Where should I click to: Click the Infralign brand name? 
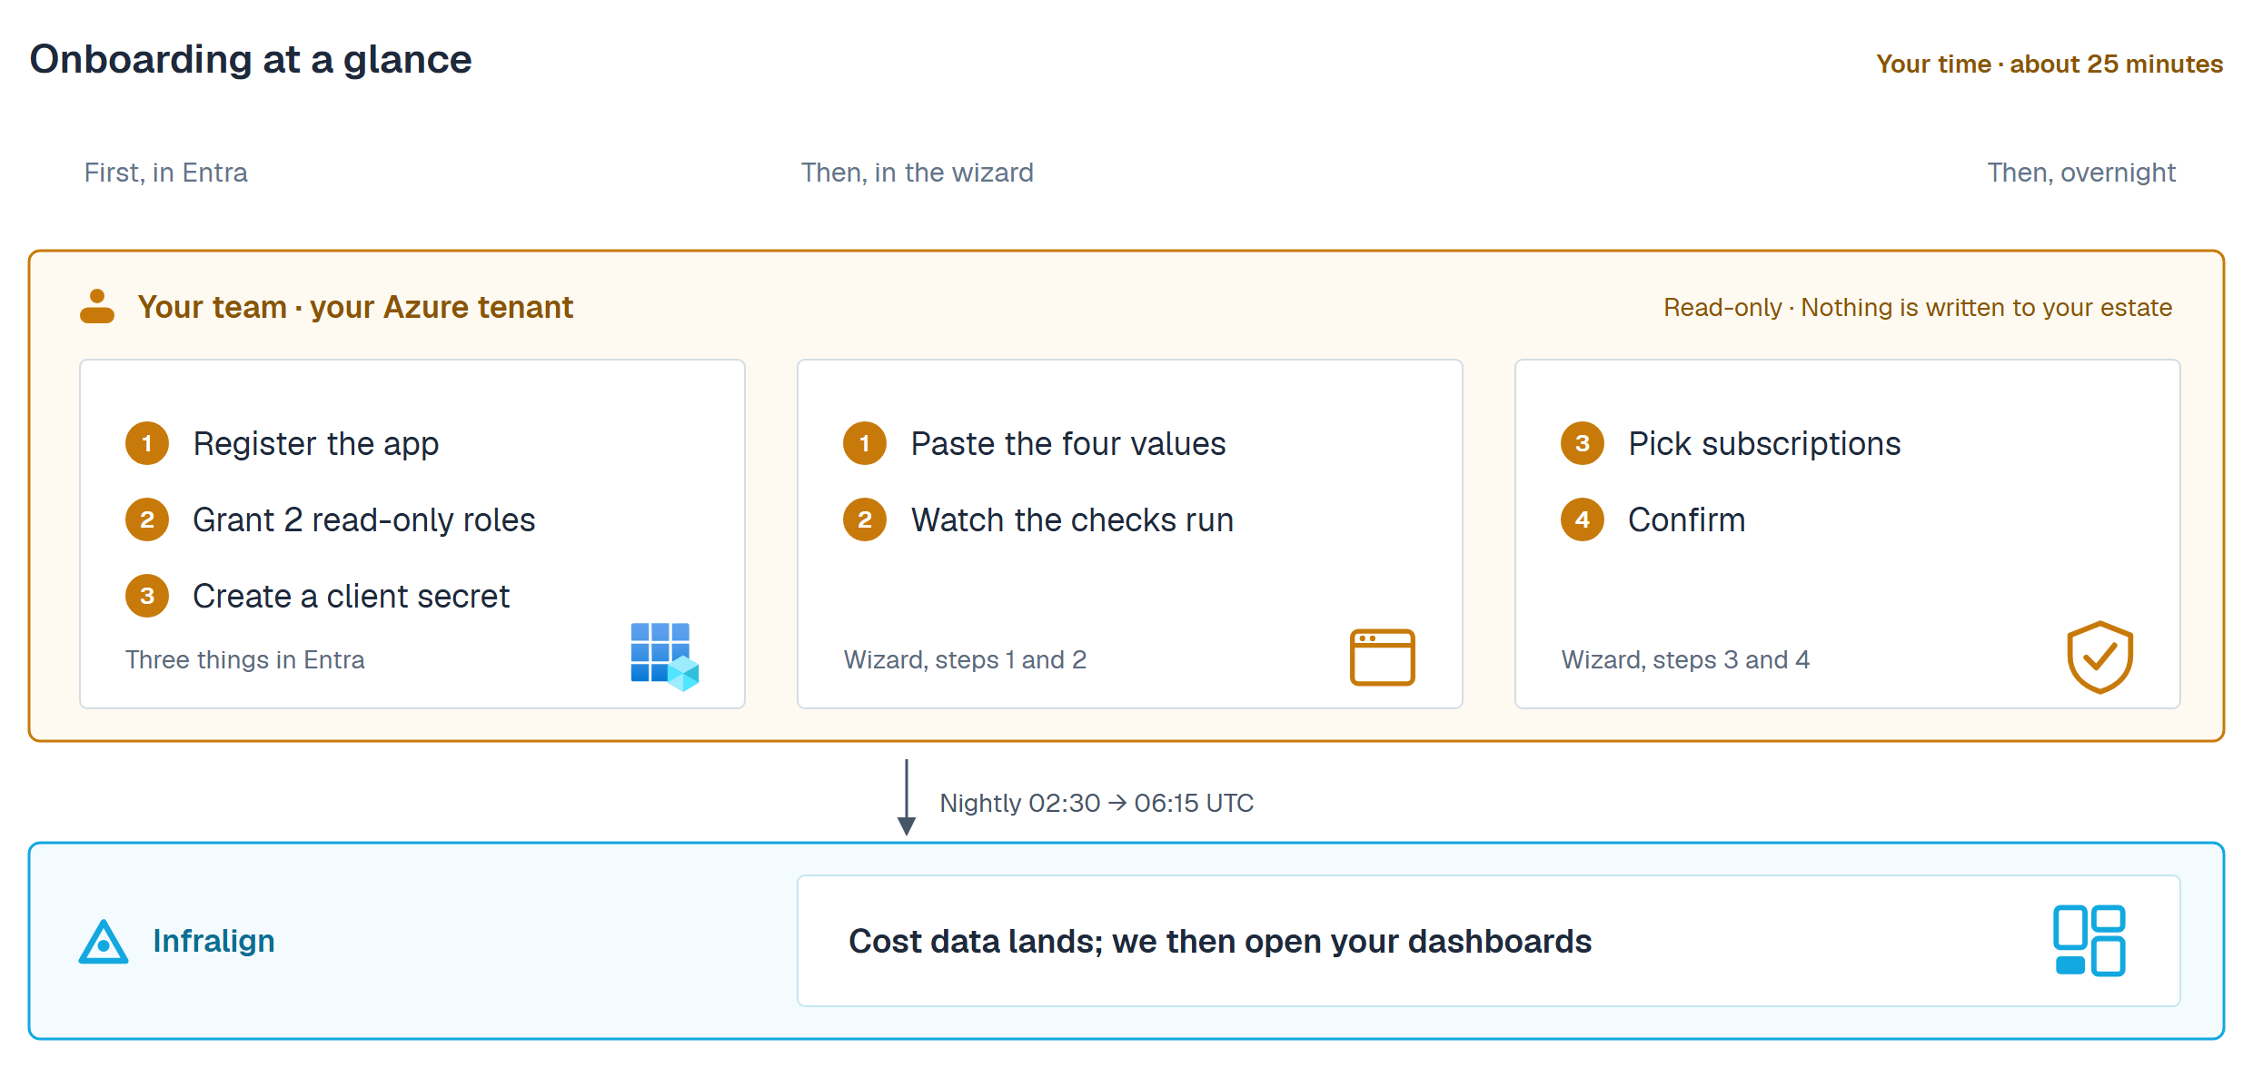coord(213,941)
